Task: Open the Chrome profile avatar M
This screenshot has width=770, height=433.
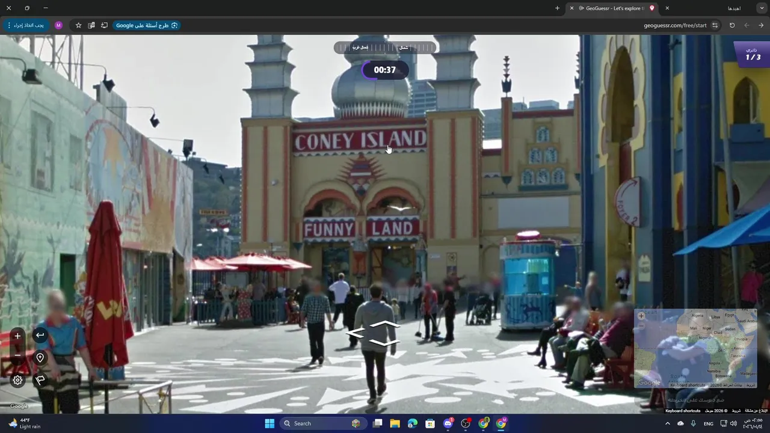Action: 58,25
